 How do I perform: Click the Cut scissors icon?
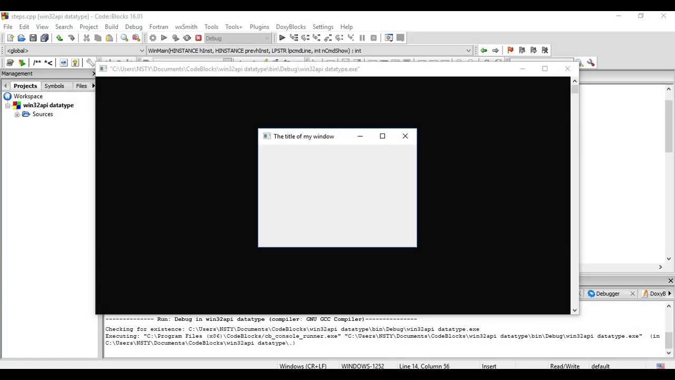click(86, 38)
